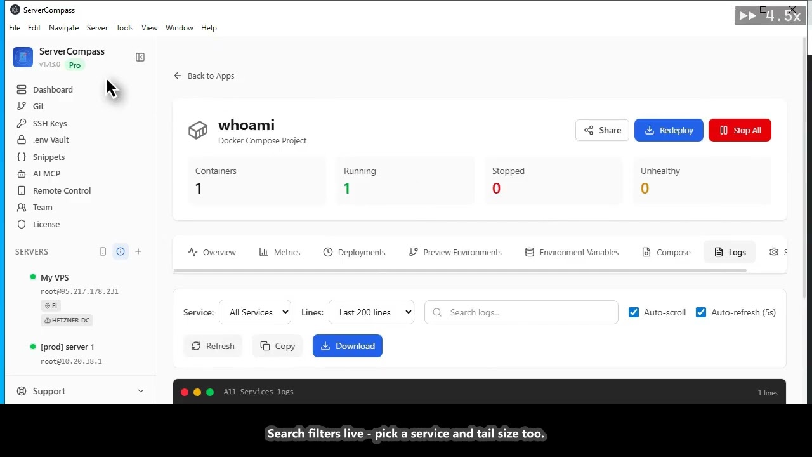
Task: Toggle the Auto-refresh (5s) checkbox
Action: [701, 312]
